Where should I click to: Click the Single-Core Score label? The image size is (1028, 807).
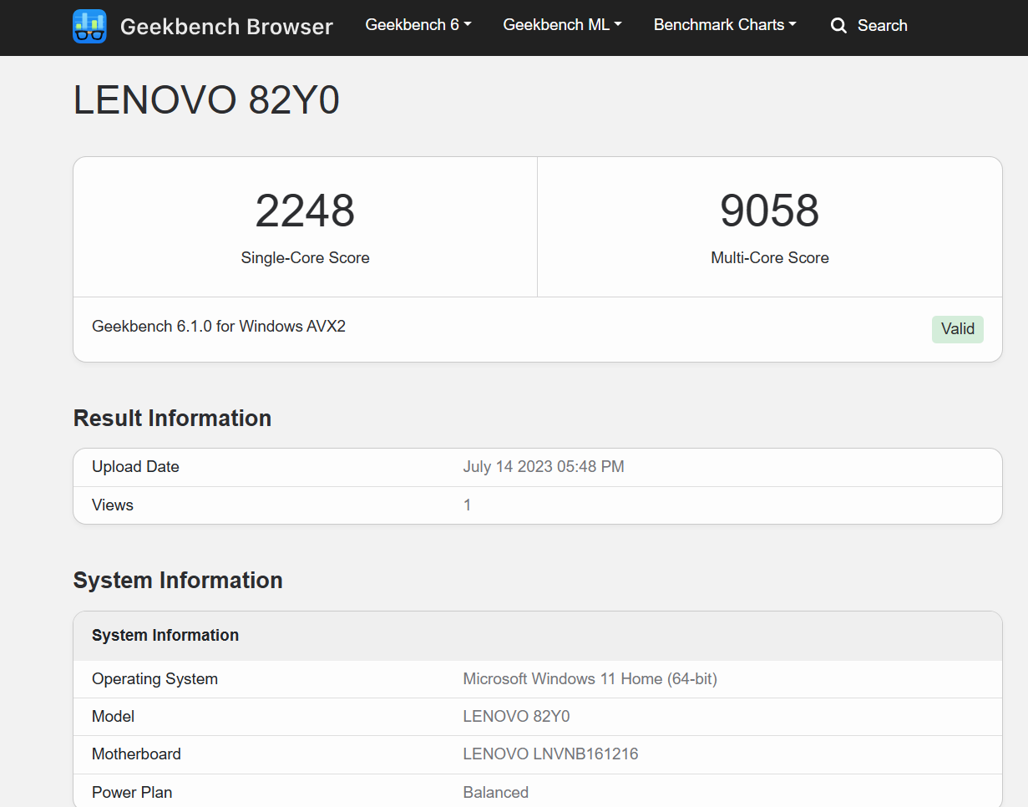coord(305,258)
